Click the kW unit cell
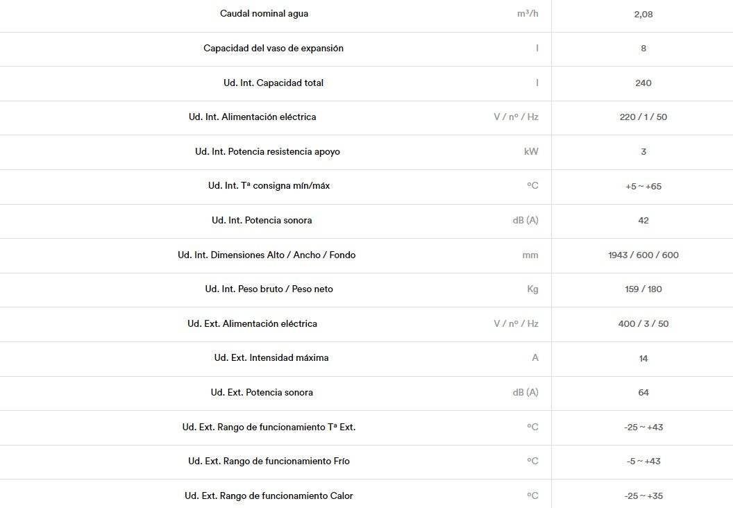Screen dimensions: 733x508 coord(531,151)
